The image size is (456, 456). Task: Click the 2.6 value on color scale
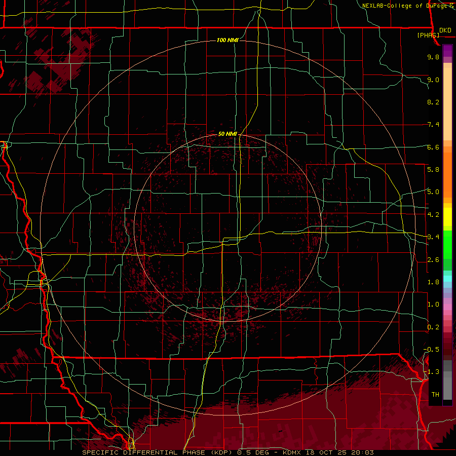click(433, 260)
